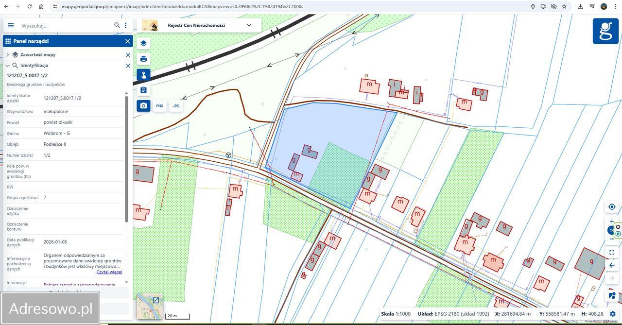Close the Identyfikacja section

(x=128, y=66)
